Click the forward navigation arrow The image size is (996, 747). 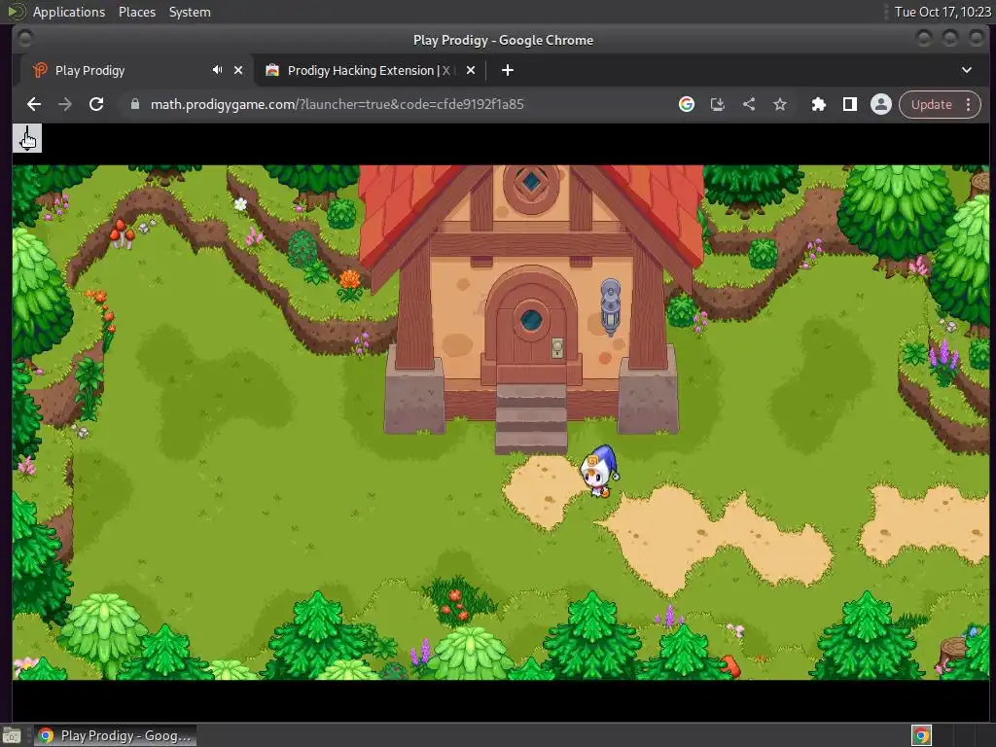coord(65,104)
